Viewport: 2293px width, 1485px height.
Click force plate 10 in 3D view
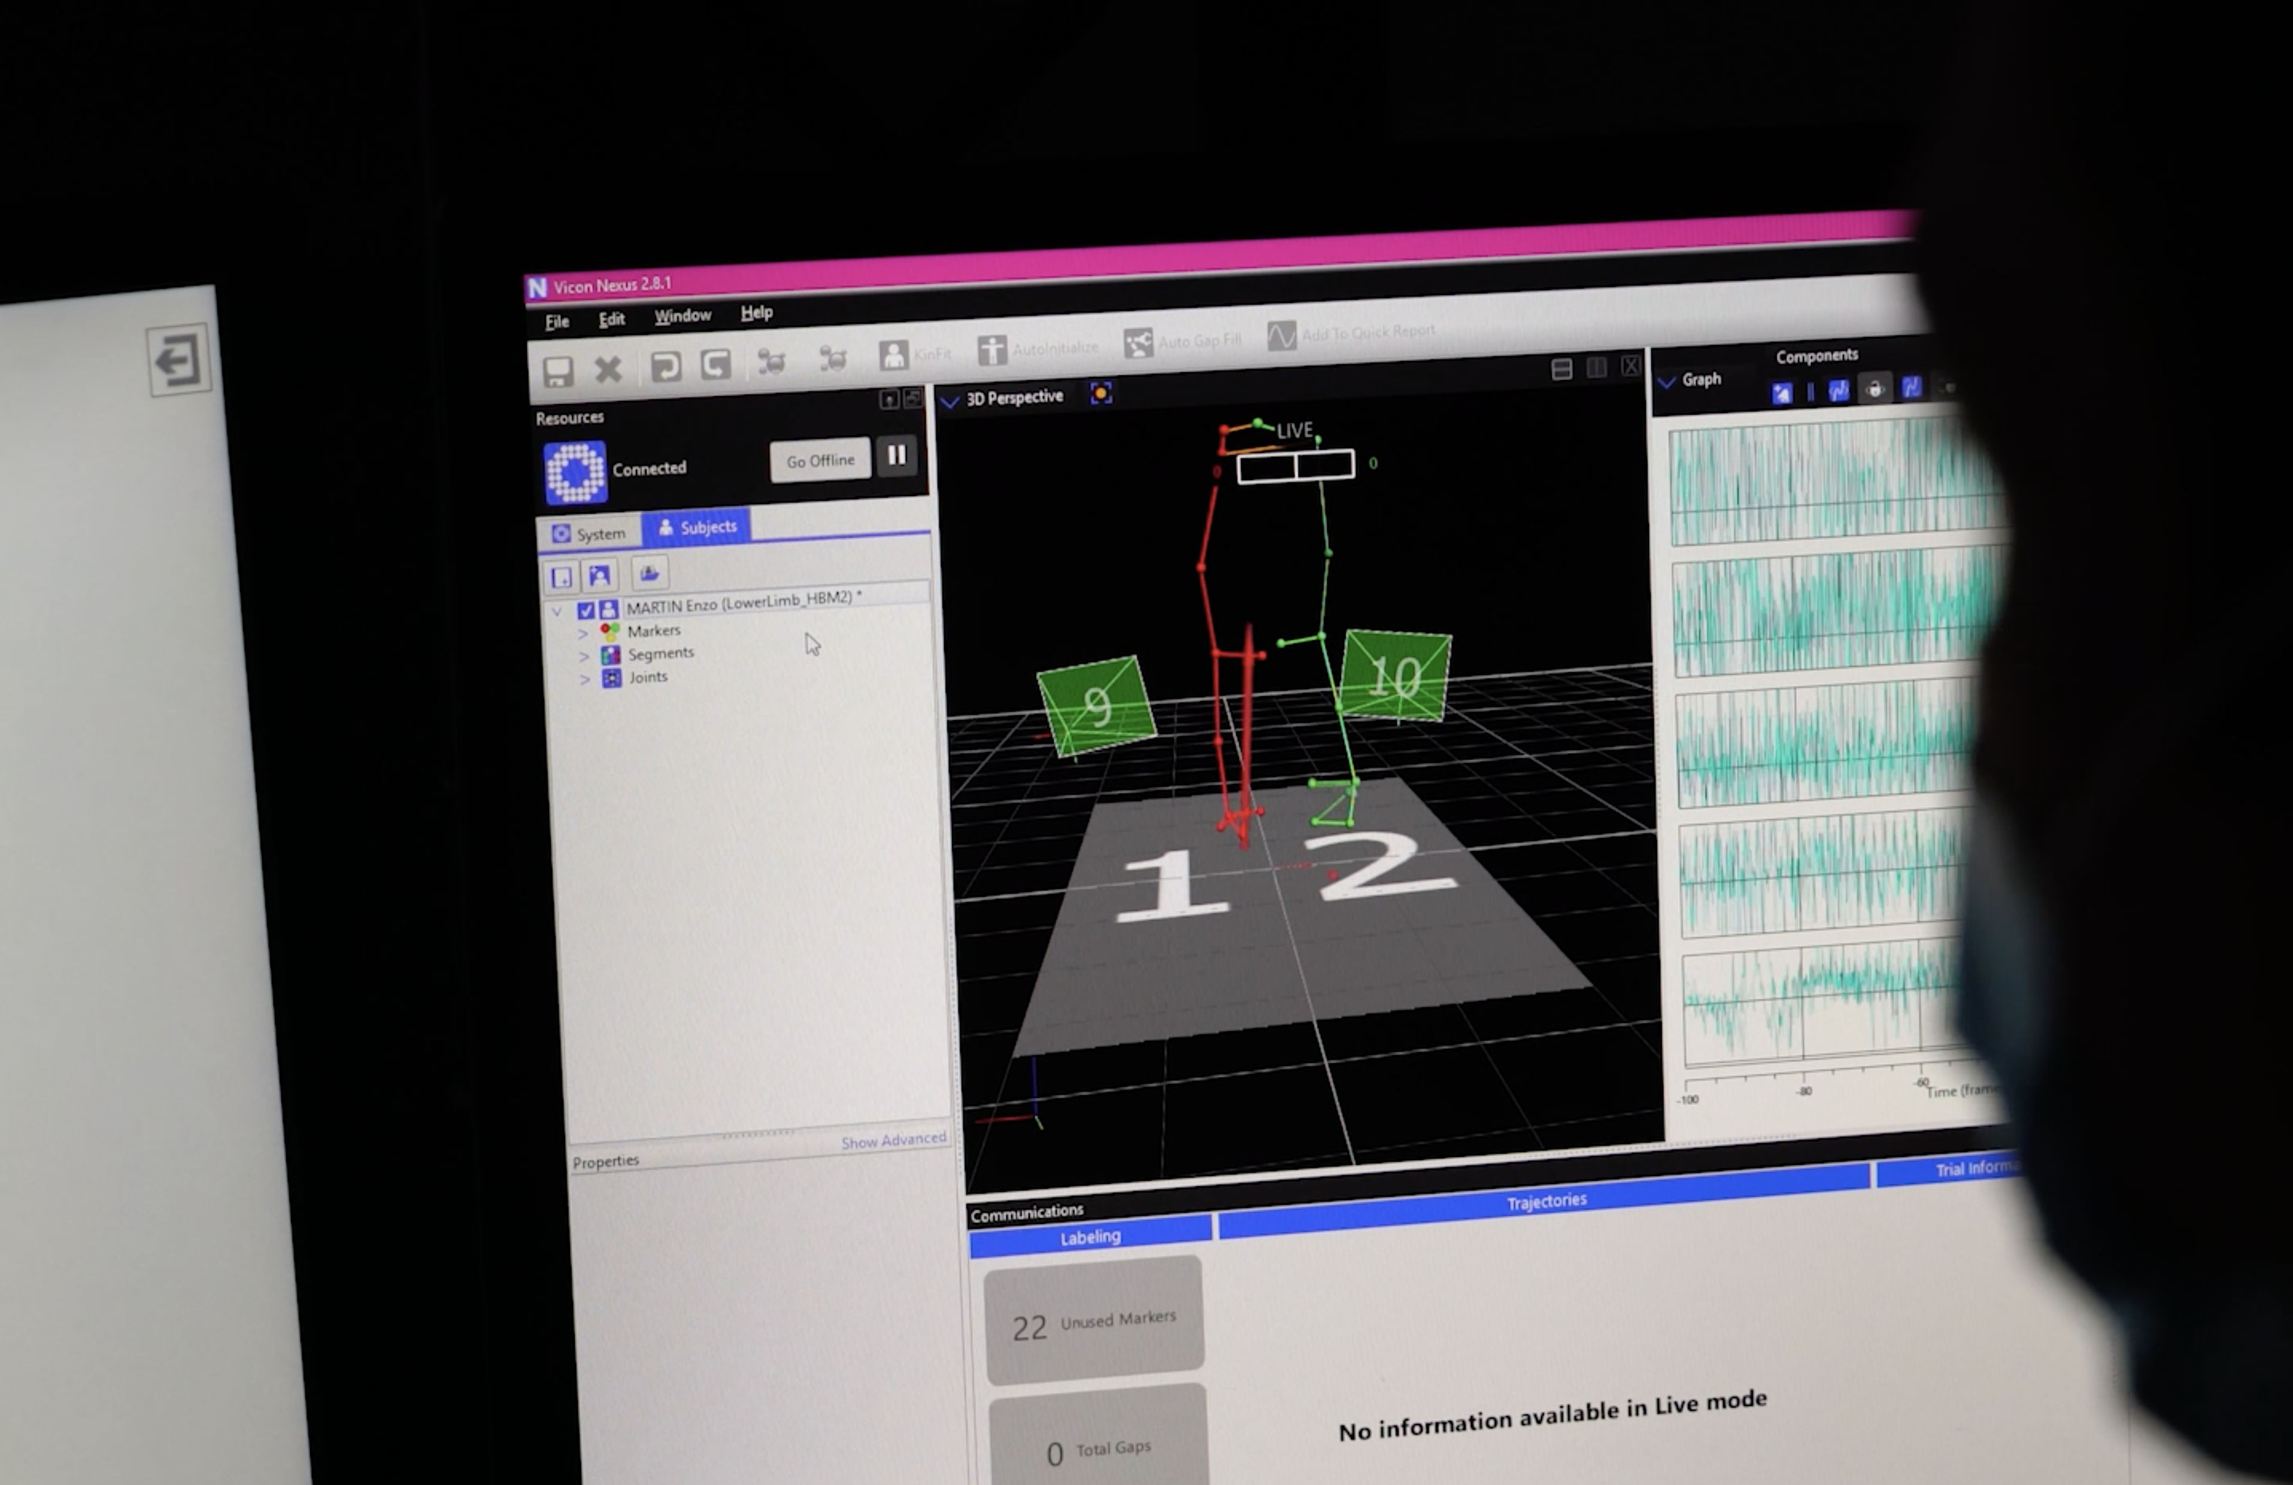coord(1395,676)
